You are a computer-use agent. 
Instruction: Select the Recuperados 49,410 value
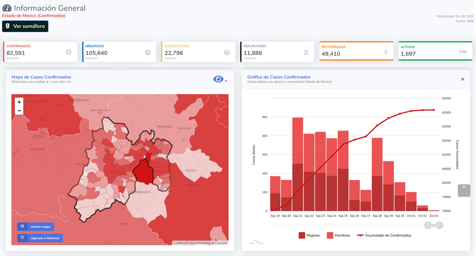click(331, 54)
